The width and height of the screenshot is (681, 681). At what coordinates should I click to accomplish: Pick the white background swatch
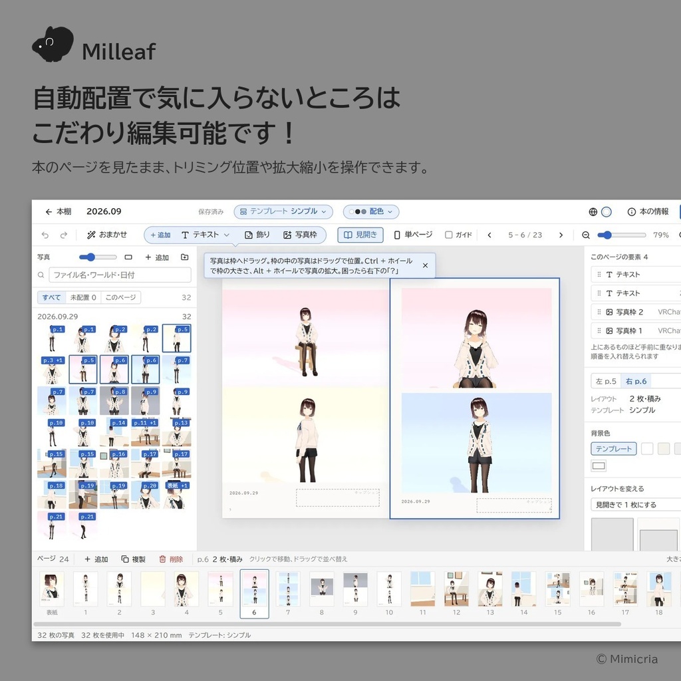pos(647,449)
